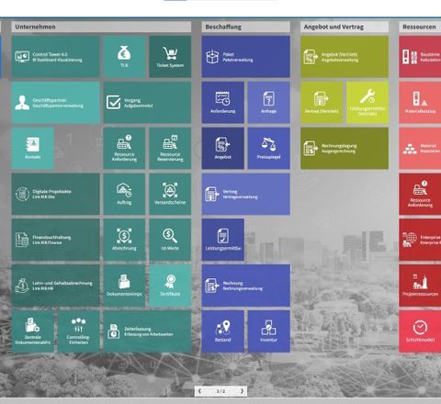
Task: Open the Bestand map pin tile
Action: tap(223, 331)
